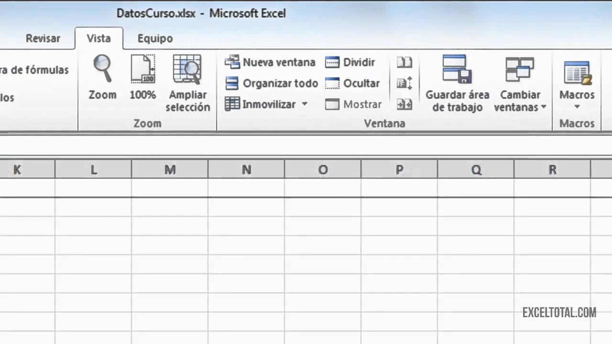
Task: Click the Macros icon
Action: point(577,73)
